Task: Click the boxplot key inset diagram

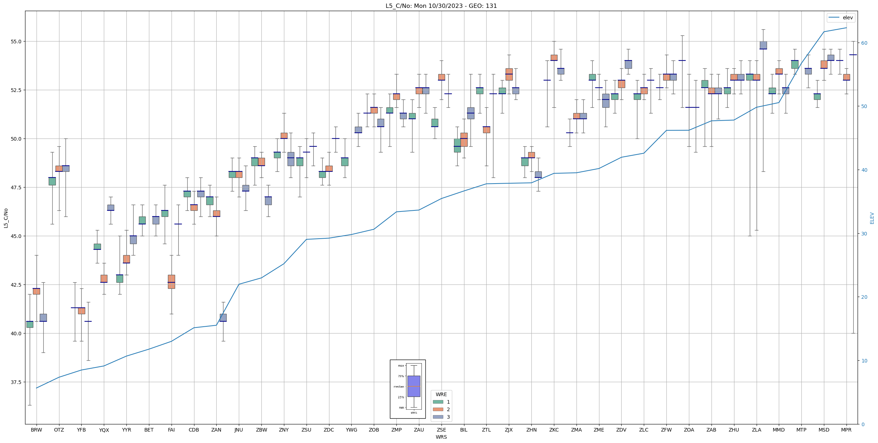Action: pos(407,389)
